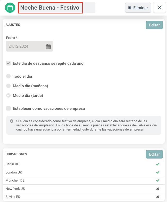Click Editar in the Ajustes section
This screenshot has height=202, width=167.
coord(154,25)
